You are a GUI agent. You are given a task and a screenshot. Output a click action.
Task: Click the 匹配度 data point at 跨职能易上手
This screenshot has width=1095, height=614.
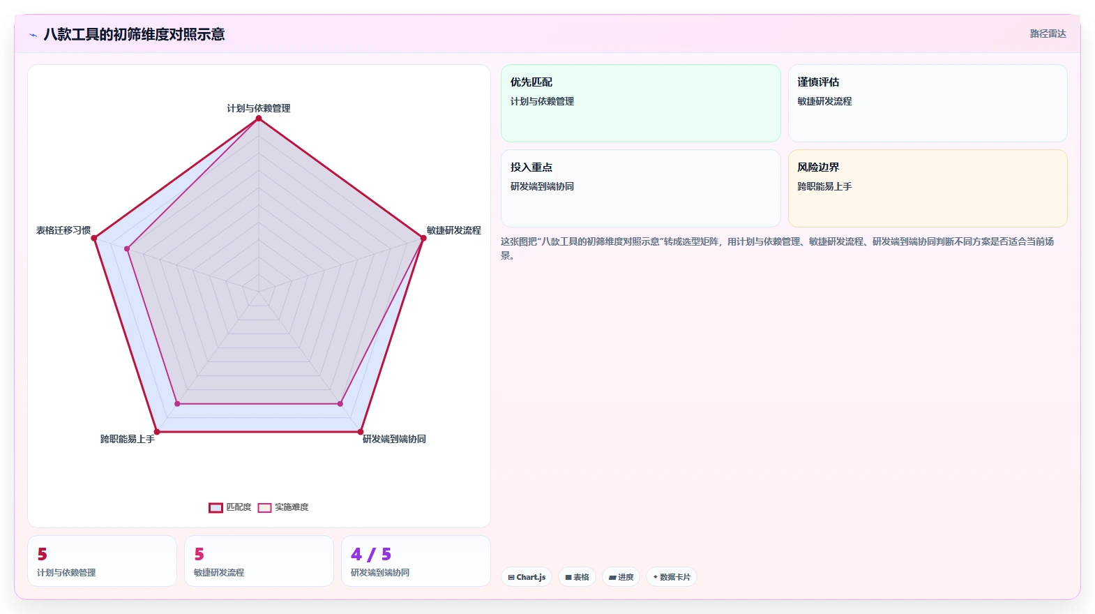(157, 432)
